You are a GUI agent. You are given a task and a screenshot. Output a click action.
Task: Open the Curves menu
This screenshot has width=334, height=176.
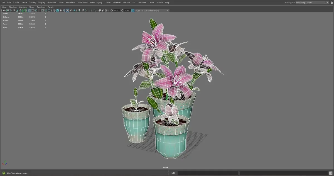(x=107, y=3)
